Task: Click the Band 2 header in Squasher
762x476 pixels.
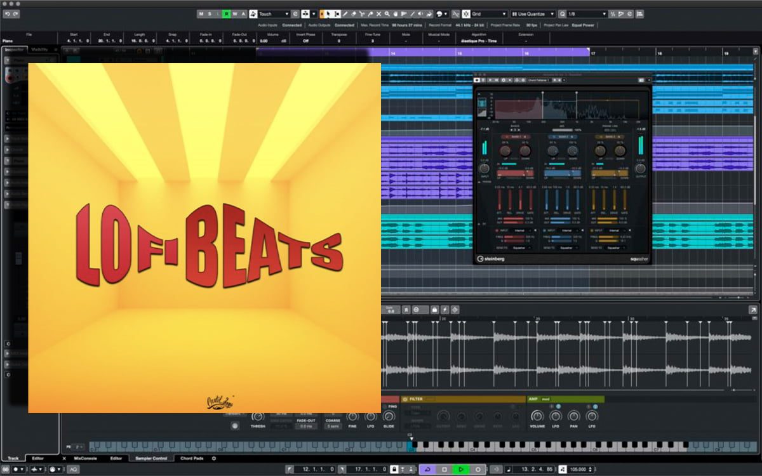Action: [x=562, y=136]
